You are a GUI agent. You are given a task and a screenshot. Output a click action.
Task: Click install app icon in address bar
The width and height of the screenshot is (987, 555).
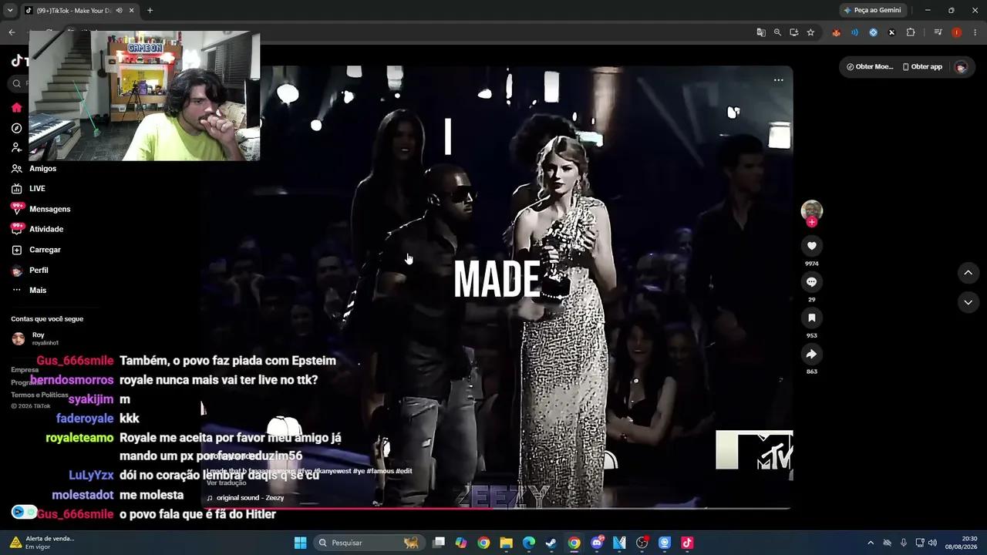tap(794, 32)
